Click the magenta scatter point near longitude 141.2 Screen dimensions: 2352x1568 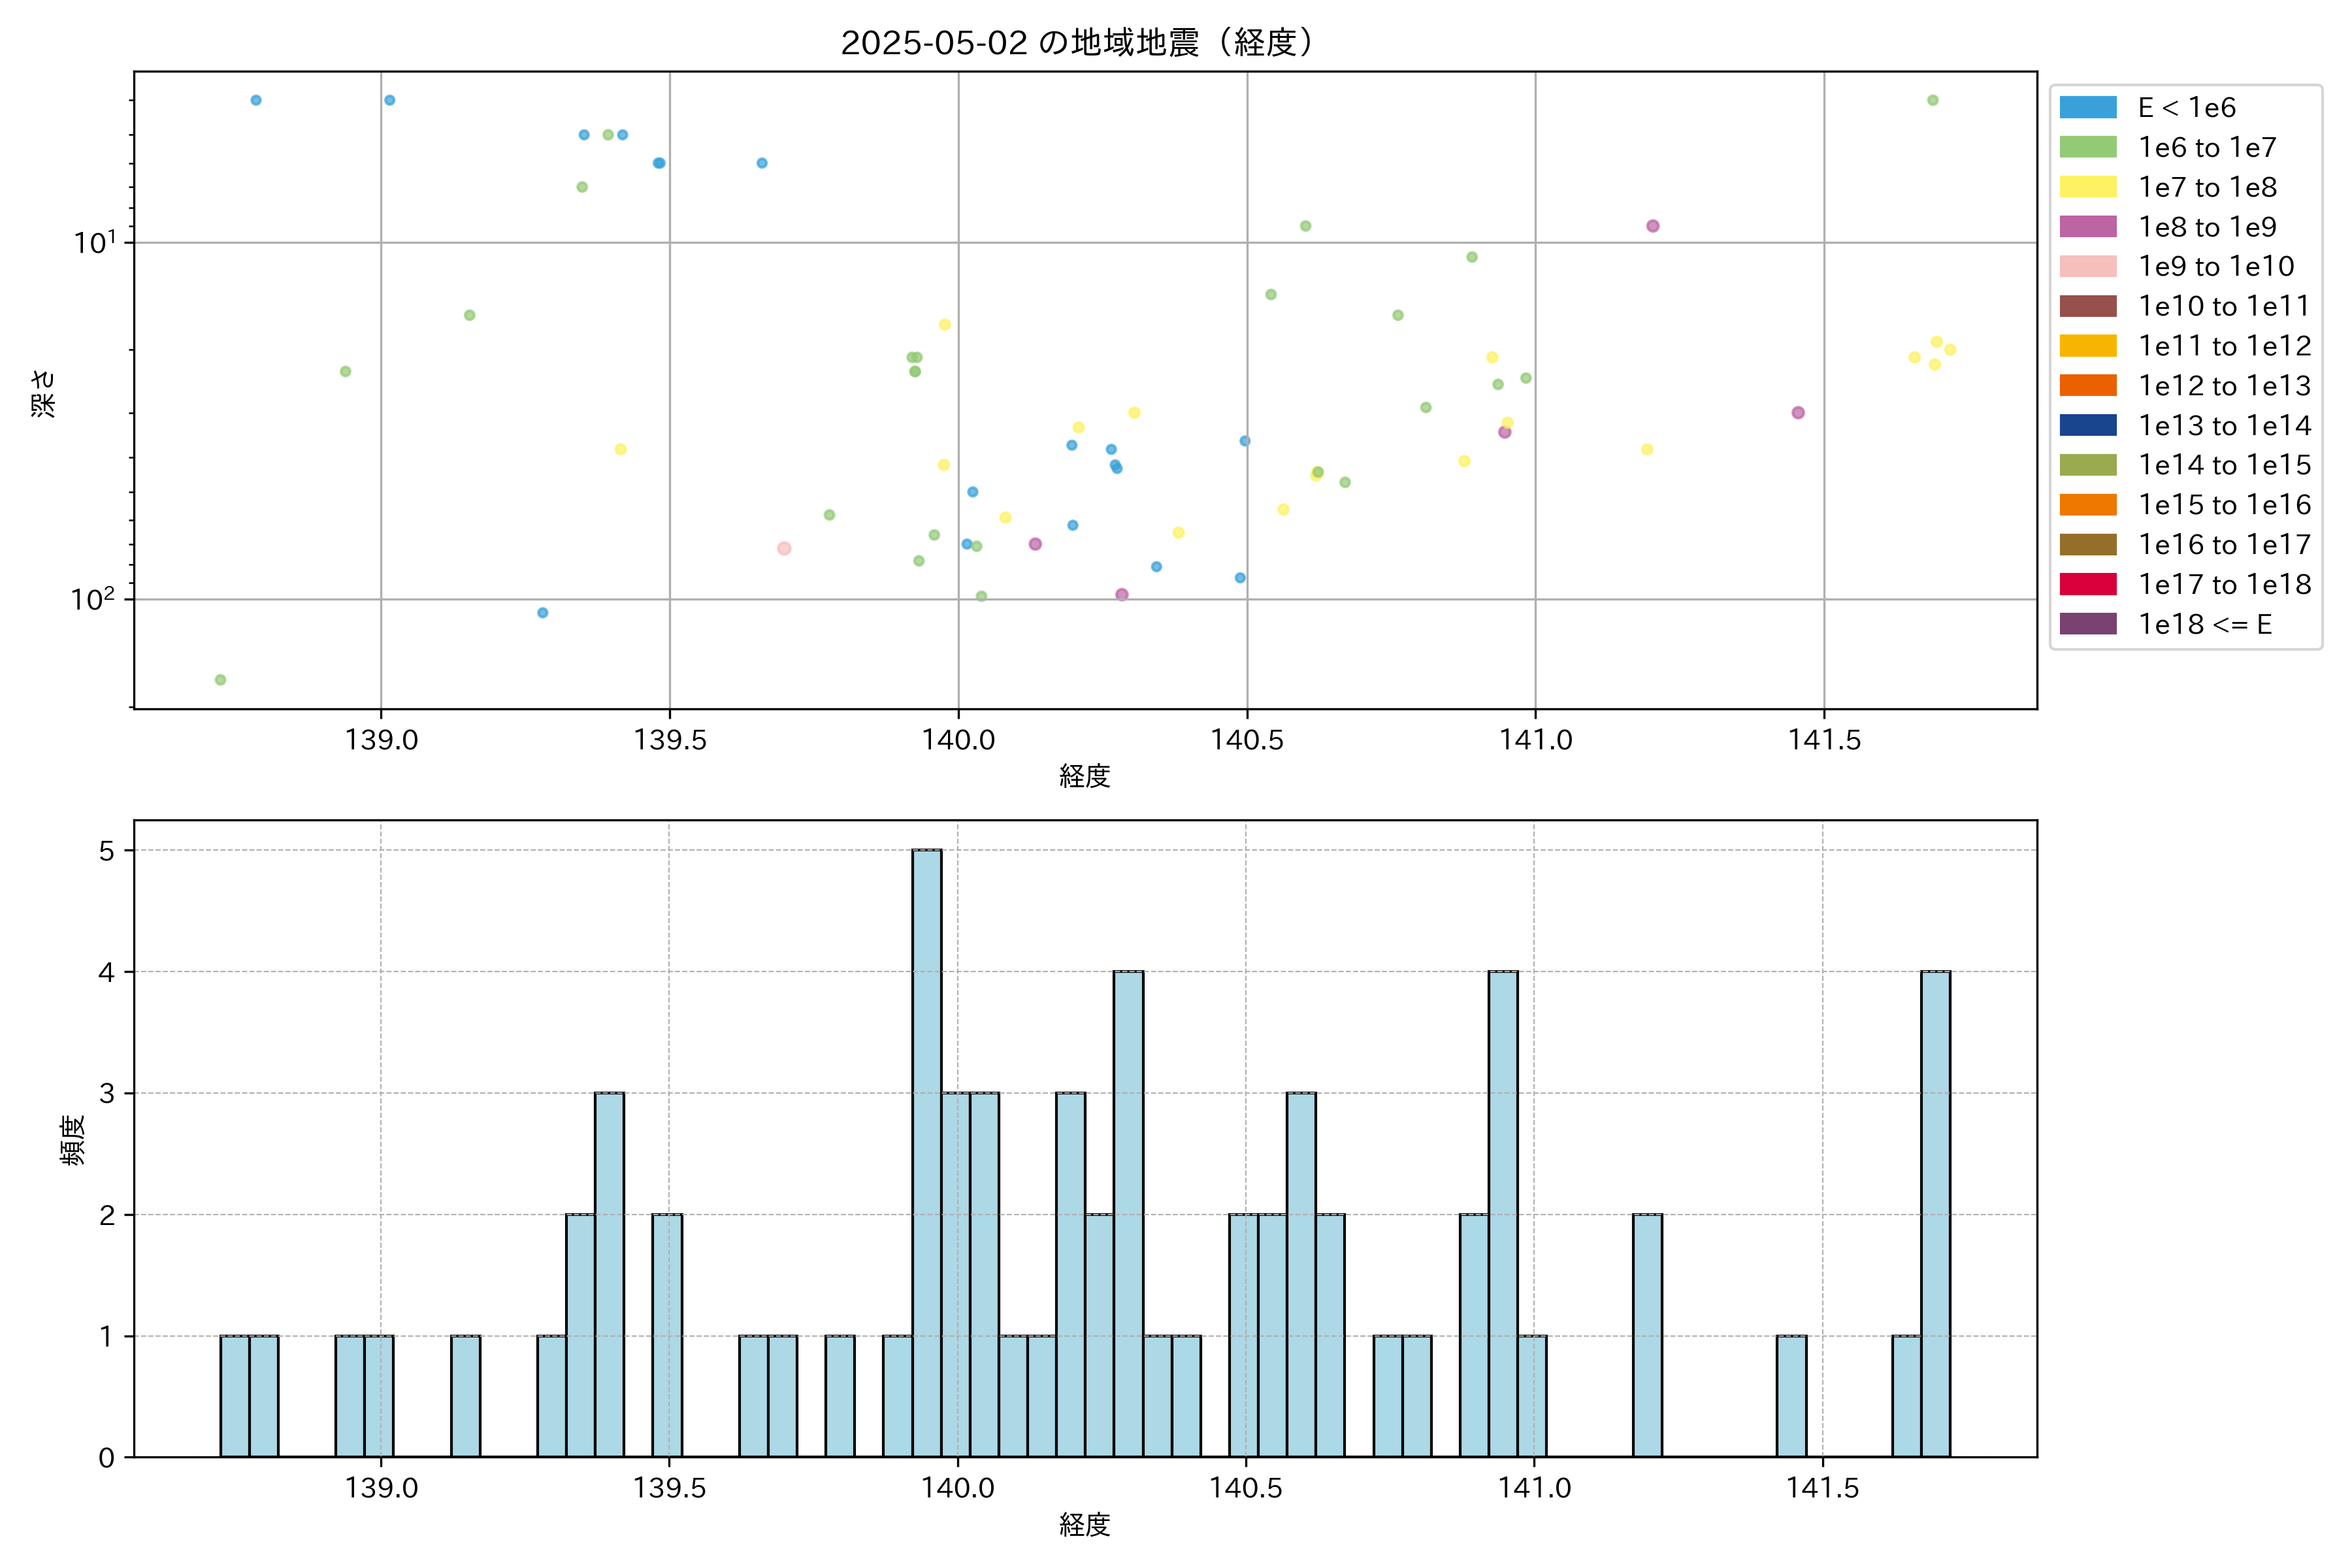tap(1652, 226)
